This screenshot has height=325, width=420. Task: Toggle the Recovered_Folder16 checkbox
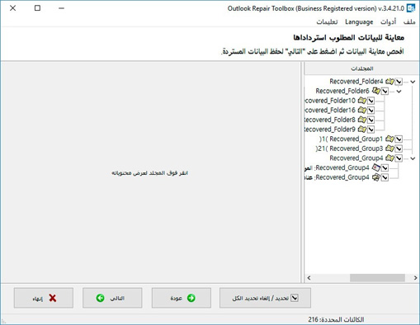(x=370, y=111)
